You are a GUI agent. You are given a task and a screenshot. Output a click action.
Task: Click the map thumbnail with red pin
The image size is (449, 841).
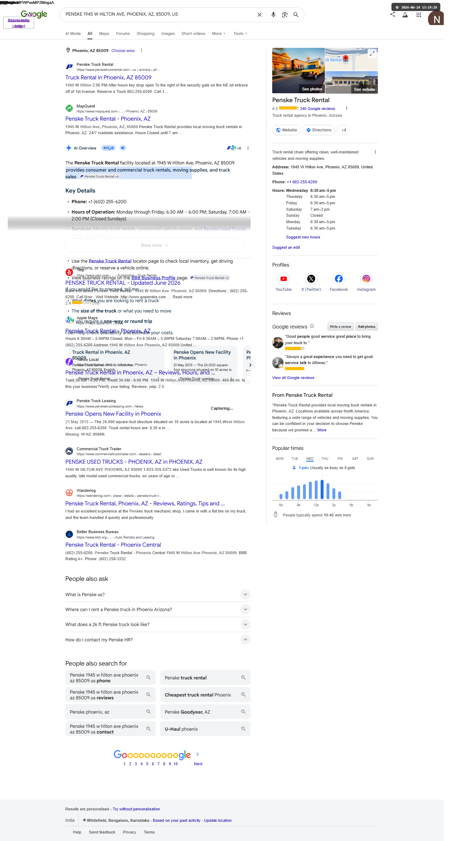click(351, 59)
